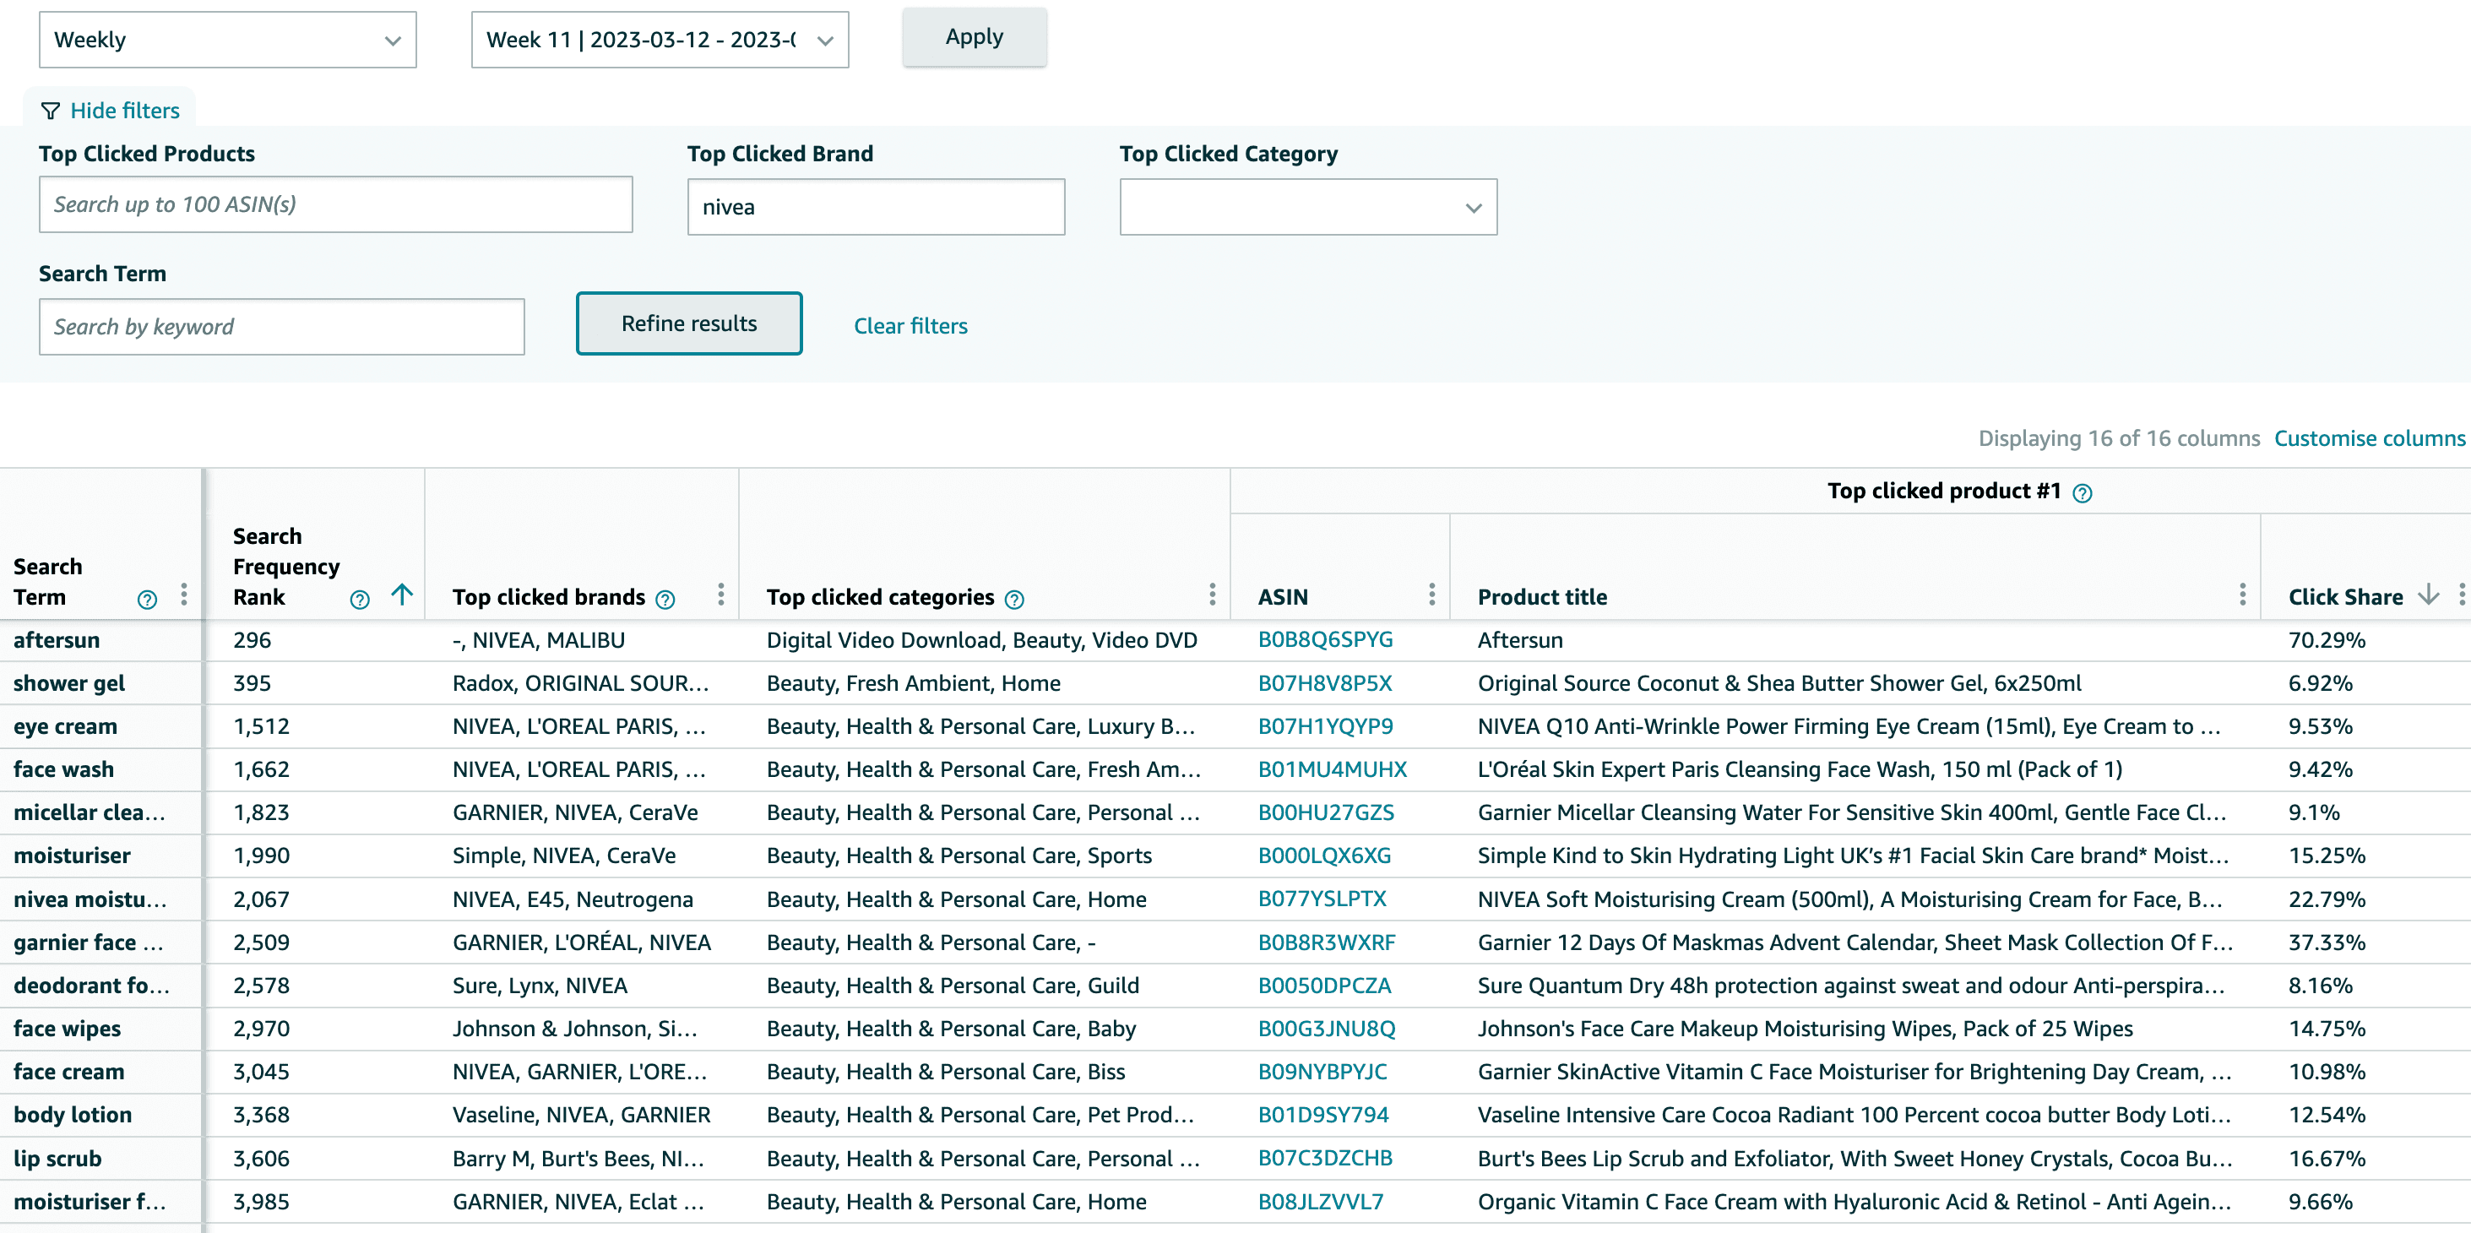Click Top clicked brands help icon
The width and height of the screenshot is (2471, 1233).
point(665,600)
